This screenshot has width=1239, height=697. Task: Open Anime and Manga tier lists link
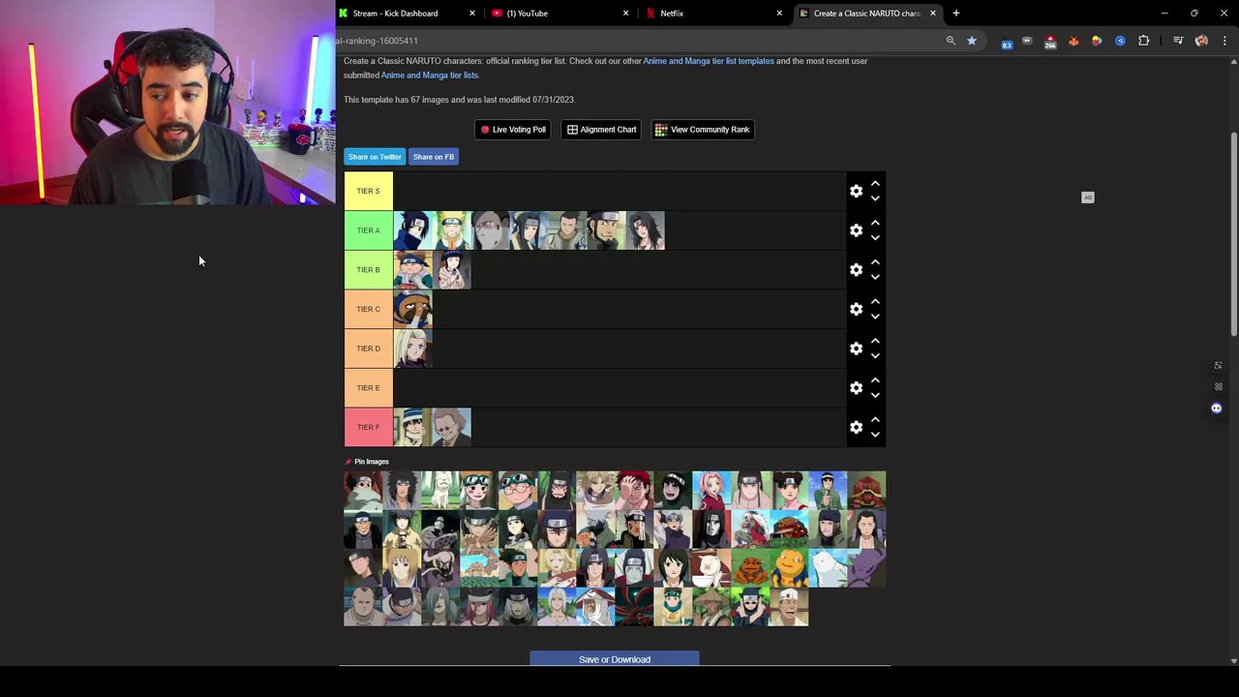[429, 76]
